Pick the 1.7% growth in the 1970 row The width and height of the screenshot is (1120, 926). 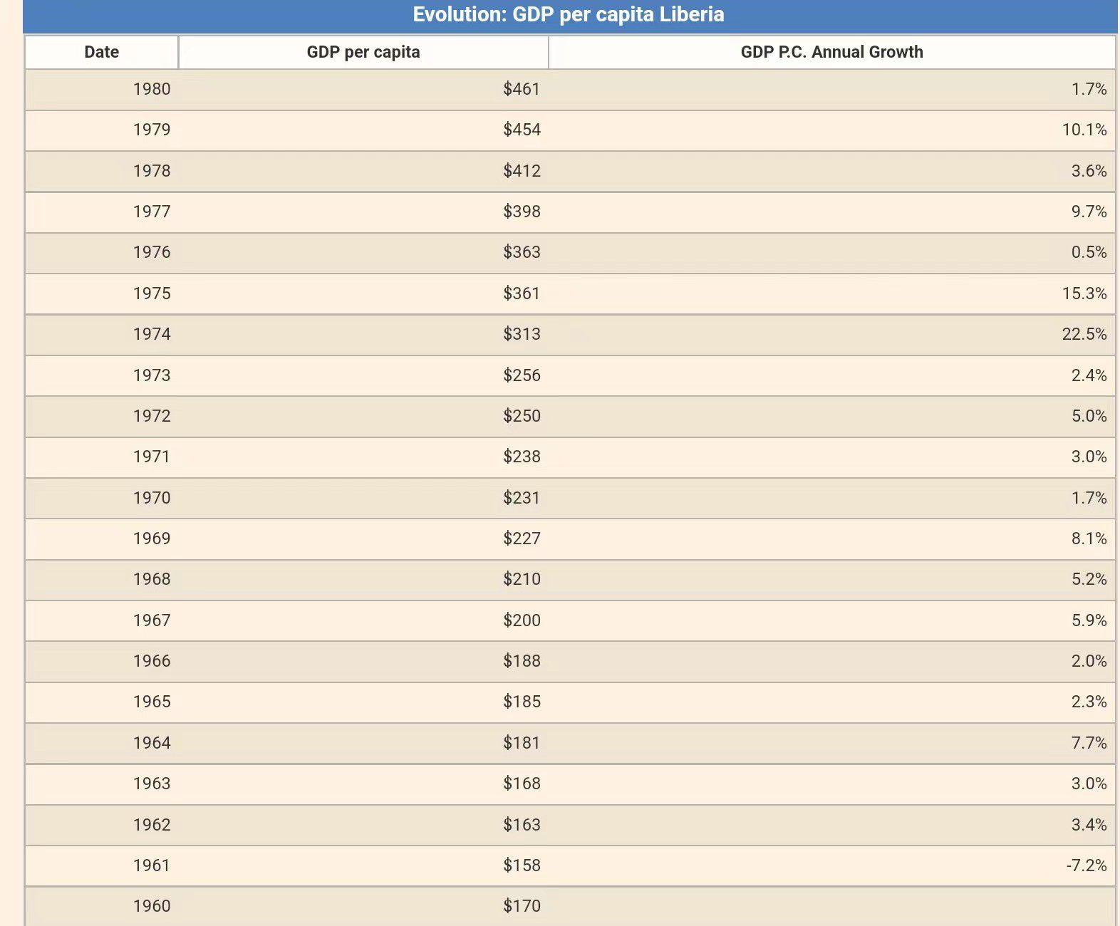pyautogui.click(x=1089, y=498)
